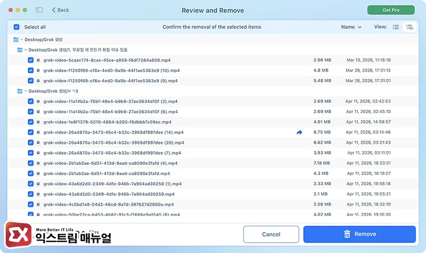The image size is (426, 253).
Task: Select file name grok-video-26a4870a (7).mp4
Action: click(x=112, y=153)
